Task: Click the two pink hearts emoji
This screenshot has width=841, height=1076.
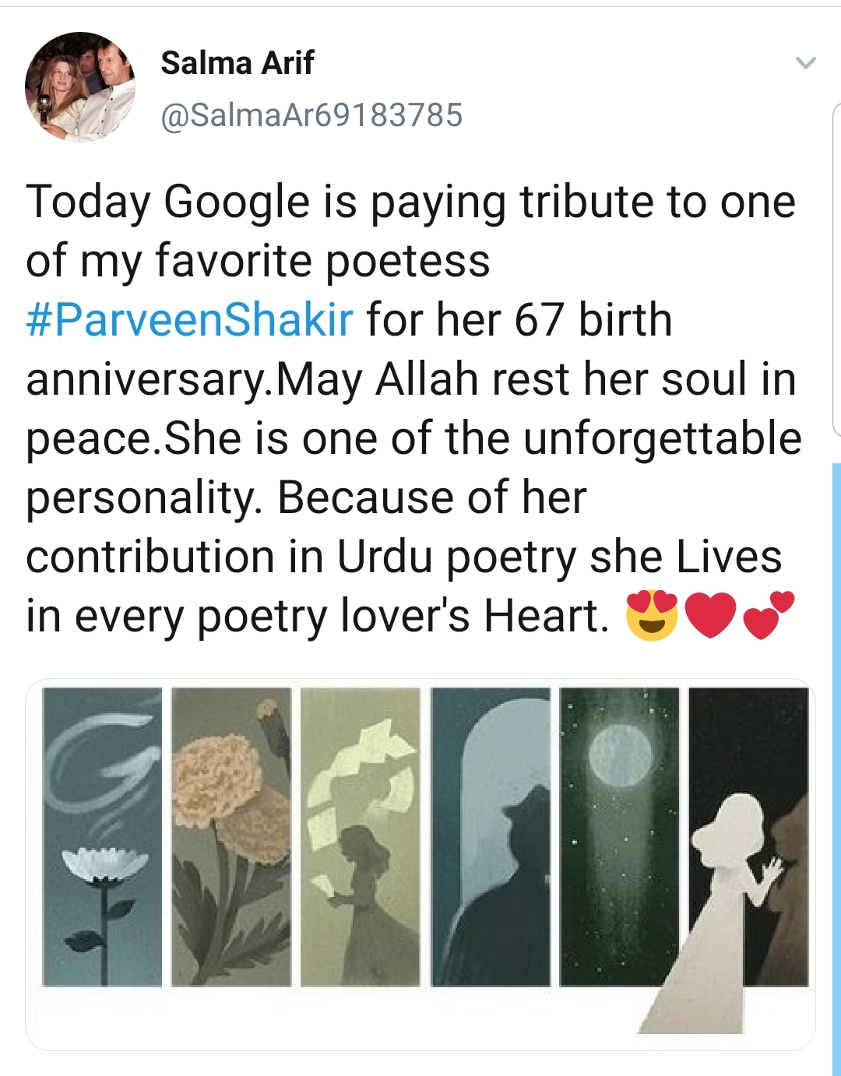Action: pyautogui.click(x=769, y=615)
